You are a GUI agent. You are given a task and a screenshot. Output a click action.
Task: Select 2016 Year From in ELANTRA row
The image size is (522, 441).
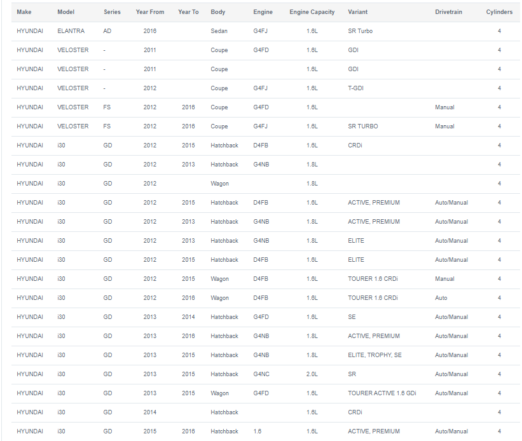click(x=150, y=31)
